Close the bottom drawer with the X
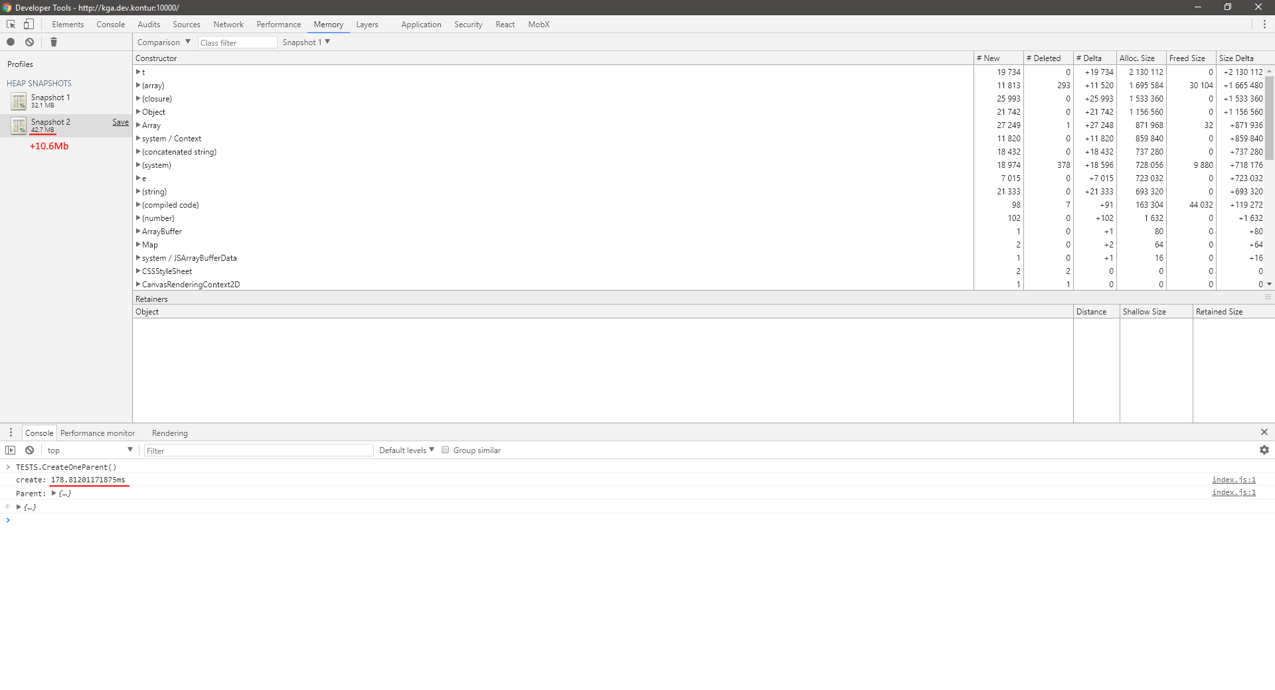1275x690 pixels. pyautogui.click(x=1264, y=432)
